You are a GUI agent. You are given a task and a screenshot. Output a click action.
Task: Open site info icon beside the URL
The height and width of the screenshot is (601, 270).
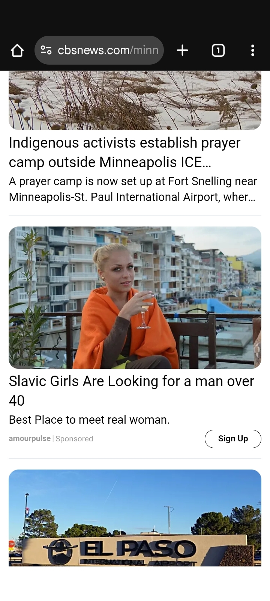pos(46,50)
